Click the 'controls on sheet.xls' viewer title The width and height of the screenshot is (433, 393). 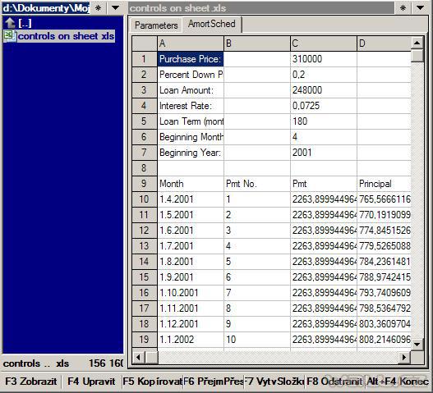(x=261, y=8)
